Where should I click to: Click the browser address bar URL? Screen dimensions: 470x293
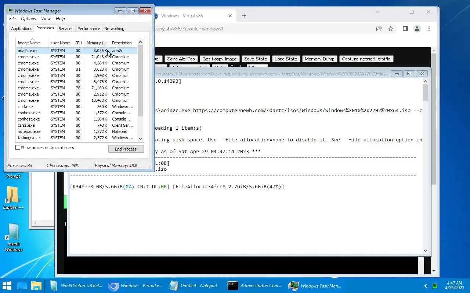click(189, 29)
